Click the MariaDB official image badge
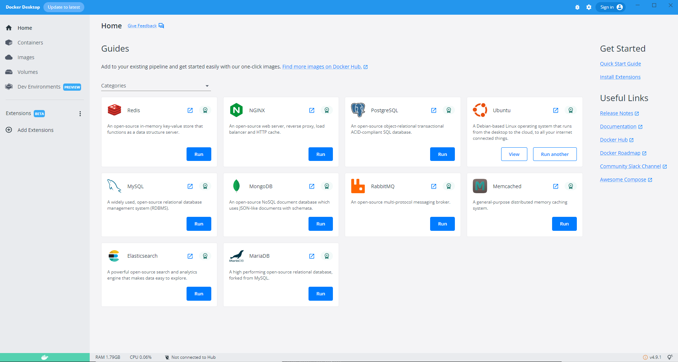Viewport: 678px width, 362px height. pos(327,256)
